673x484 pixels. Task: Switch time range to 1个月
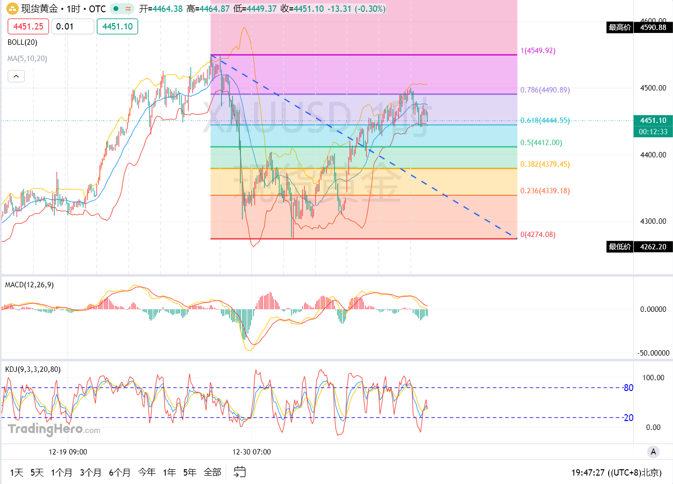tap(61, 473)
